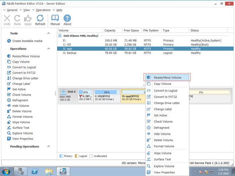Select Copy Volume in the left sidebar
Image resolution: width=235 pixels, height=176 pixels.
pos(18,62)
